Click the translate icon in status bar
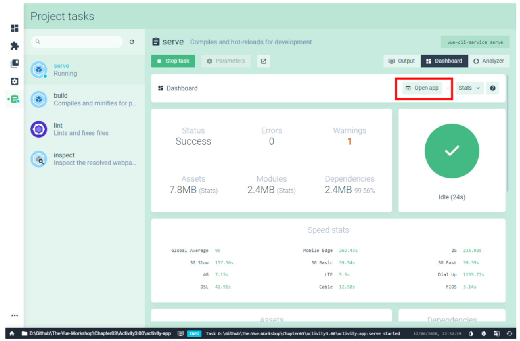The width and height of the screenshot is (520, 341). (497, 333)
